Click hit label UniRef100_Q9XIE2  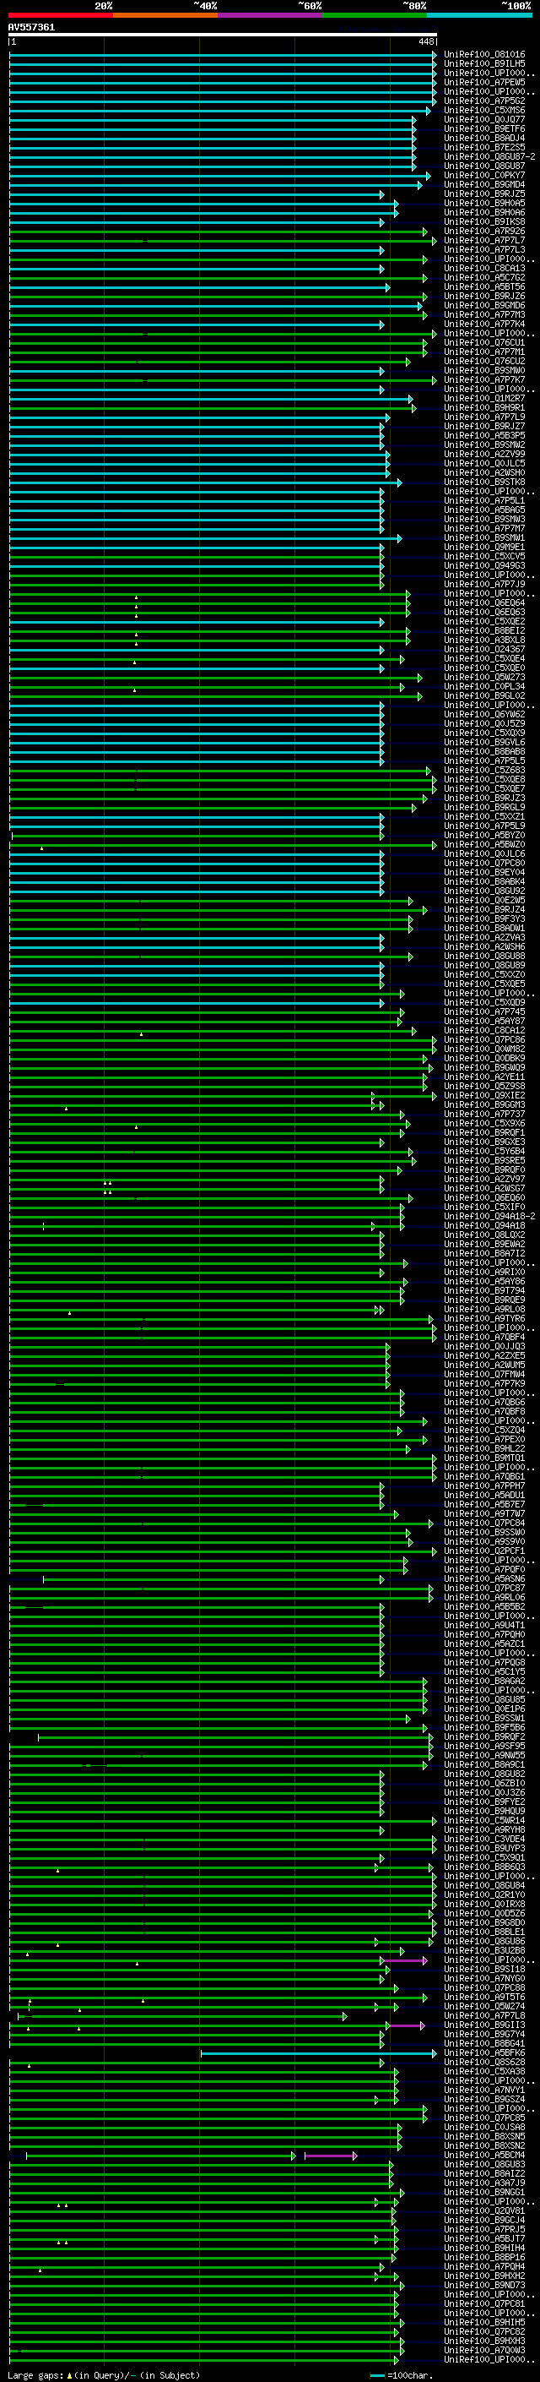(484, 1095)
